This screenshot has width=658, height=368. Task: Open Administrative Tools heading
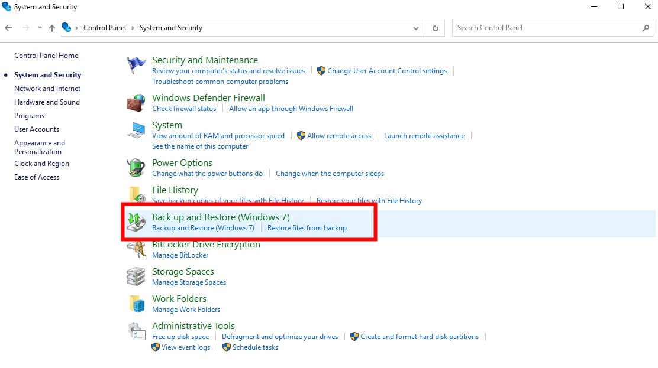tap(193, 325)
